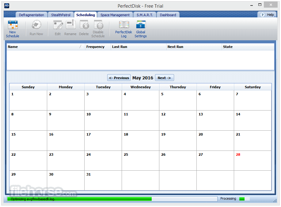Select May 19 calendar cell
This screenshot has width=281, height=207.
click(178, 140)
